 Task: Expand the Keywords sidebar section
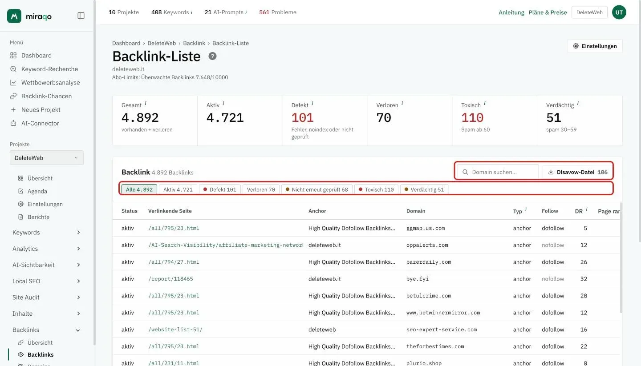pos(47,233)
